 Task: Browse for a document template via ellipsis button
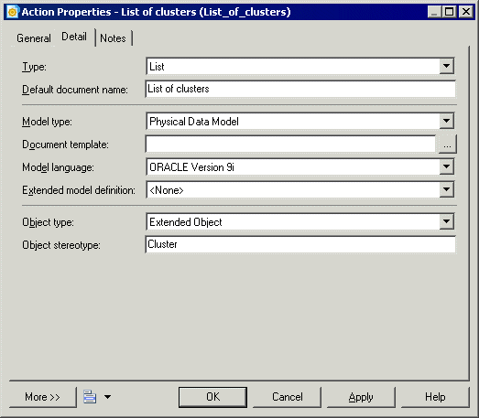point(447,144)
